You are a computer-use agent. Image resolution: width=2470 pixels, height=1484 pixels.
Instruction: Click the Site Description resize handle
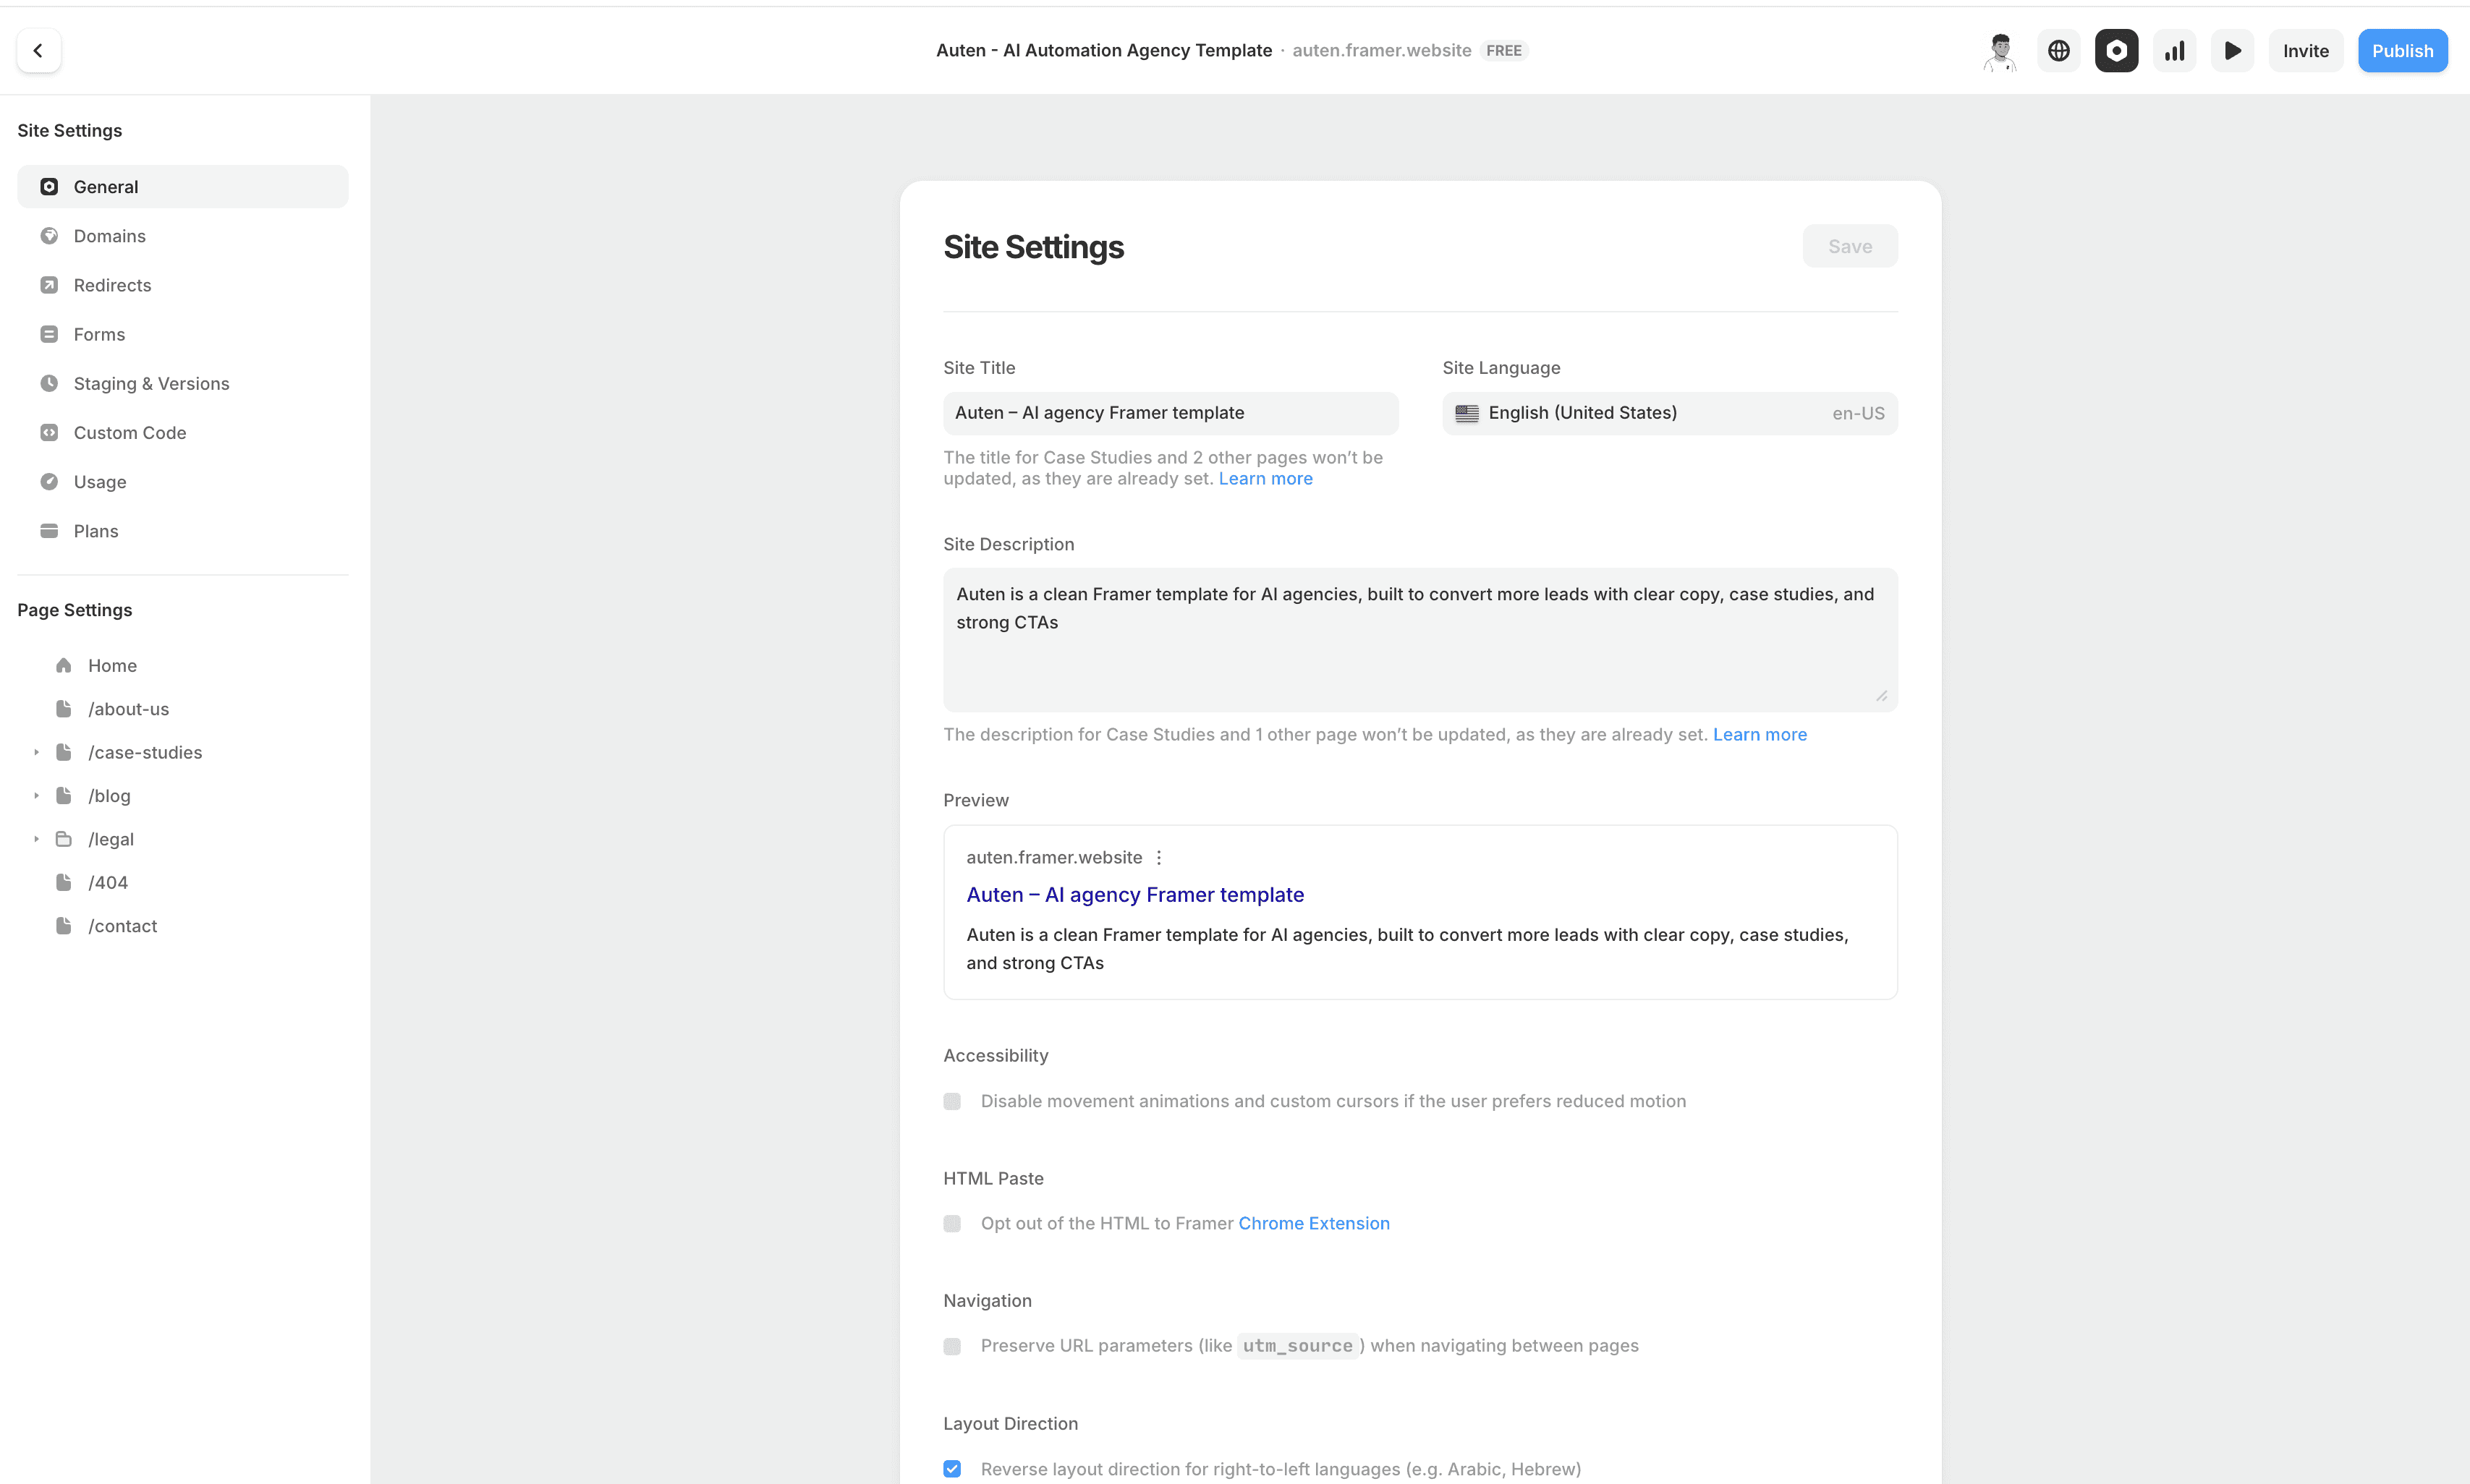(1881, 696)
